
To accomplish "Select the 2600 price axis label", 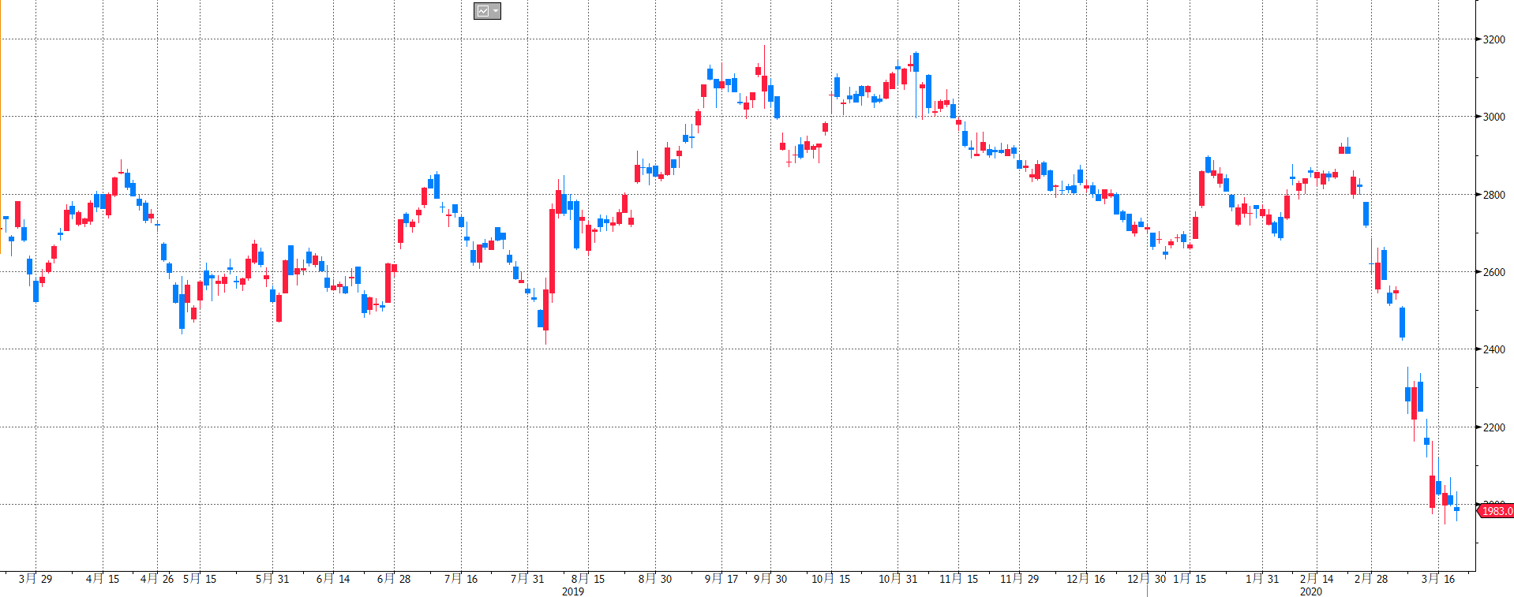I will [x=1494, y=272].
